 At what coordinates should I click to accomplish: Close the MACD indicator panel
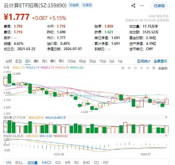pyautogui.click(x=166, y=136)
